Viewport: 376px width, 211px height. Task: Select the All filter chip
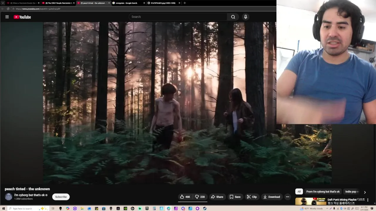[299, 192]
